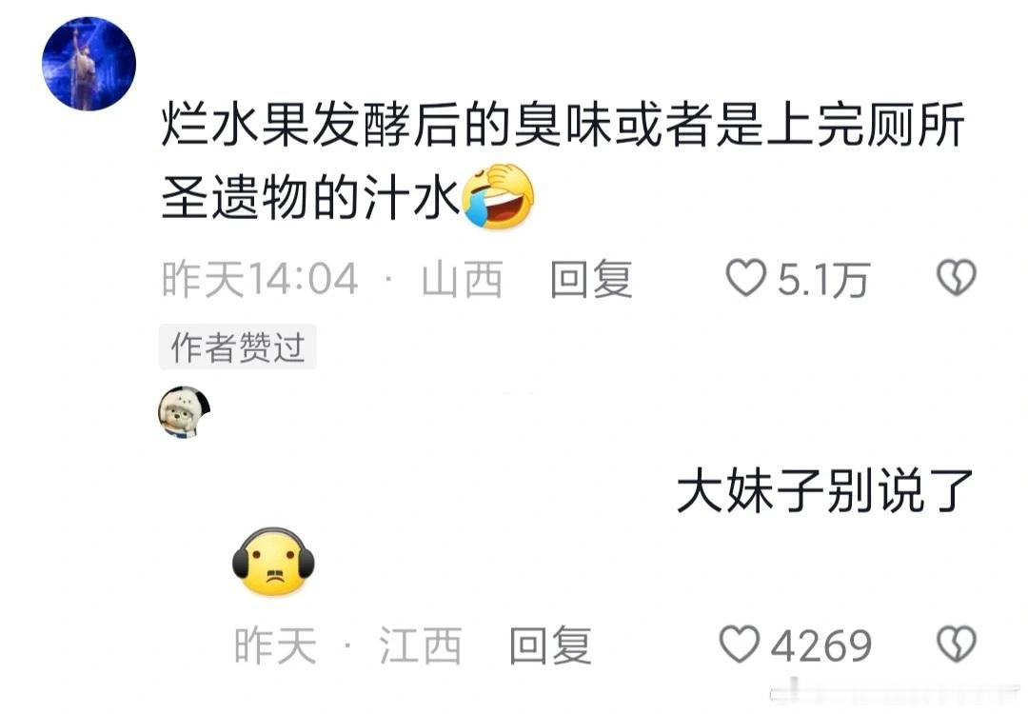Tap the second comment line 圣遗物的汁水
Image resolution: width=1028 pixels, height=714 pixels.
coord(310,196)
